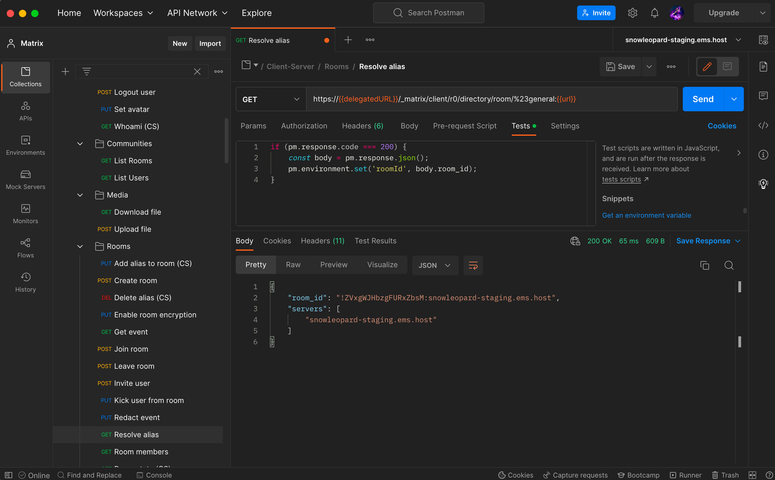Screen dimensions: 775x480
Task: Toggle sidebar visibility in status bar
Action: coord(9,475)
